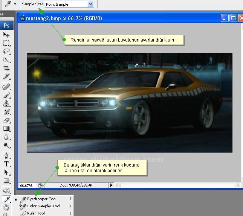Select the Horizontal Type tool

(6, 164)
